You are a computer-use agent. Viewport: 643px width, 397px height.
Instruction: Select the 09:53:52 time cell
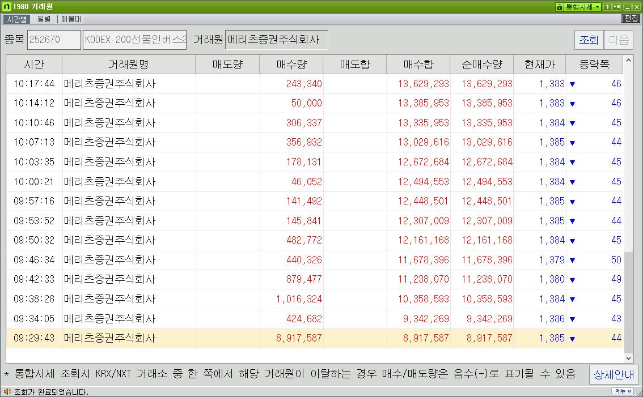[x=34, y=221]
